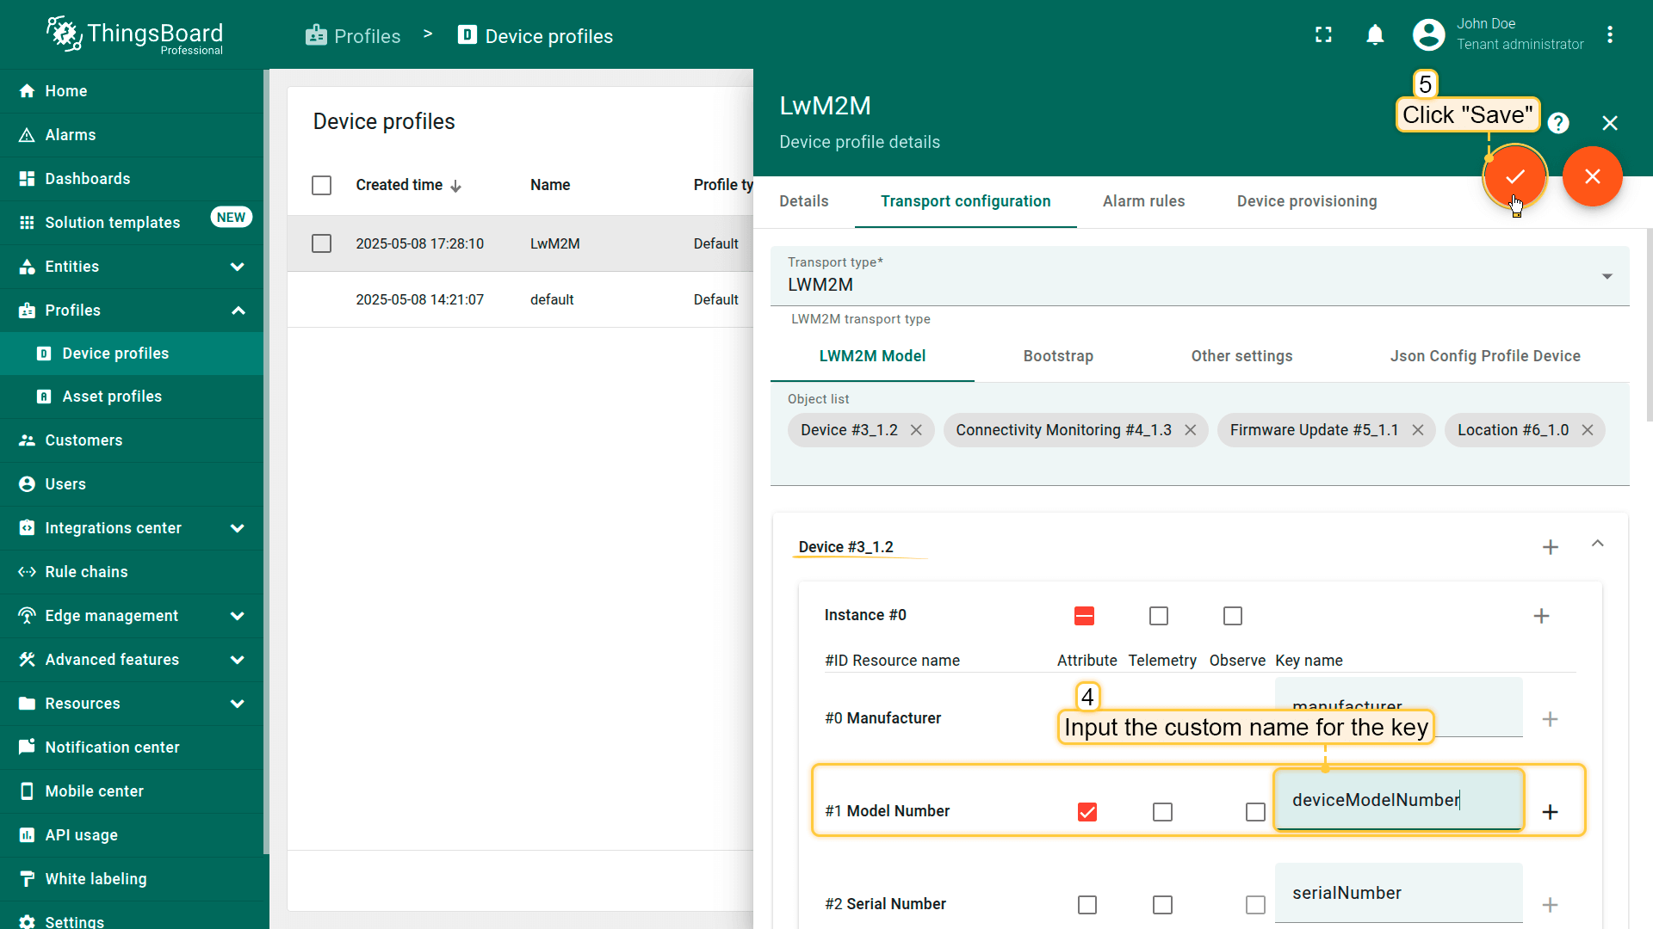The height and width of the screenshot is (929, 1653).
Task: Open the help question mark icon
Action: [x=1557, y=123]
